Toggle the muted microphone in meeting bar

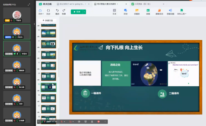point(61,122)
